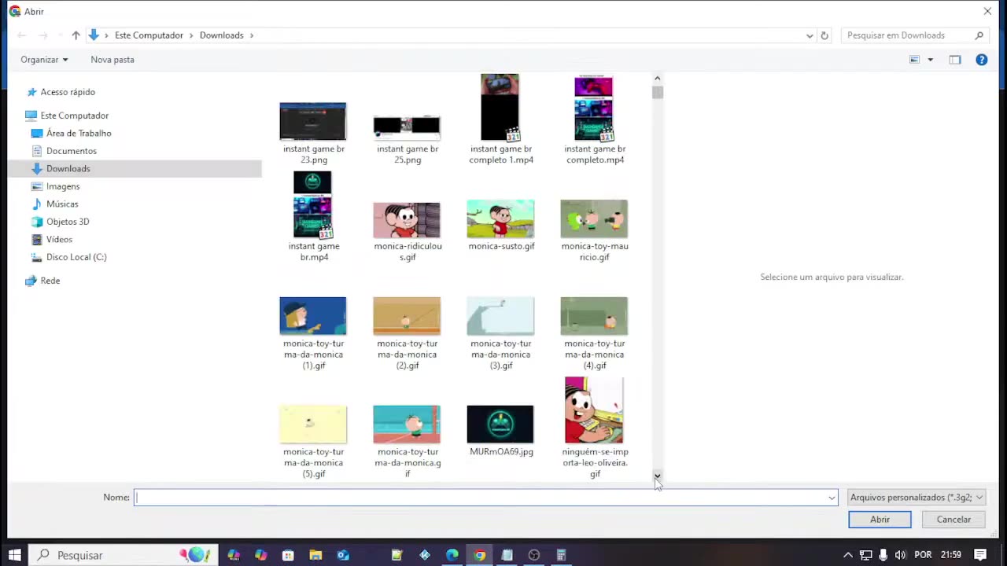Switch to Chrome on taskbar

(479, 555)
